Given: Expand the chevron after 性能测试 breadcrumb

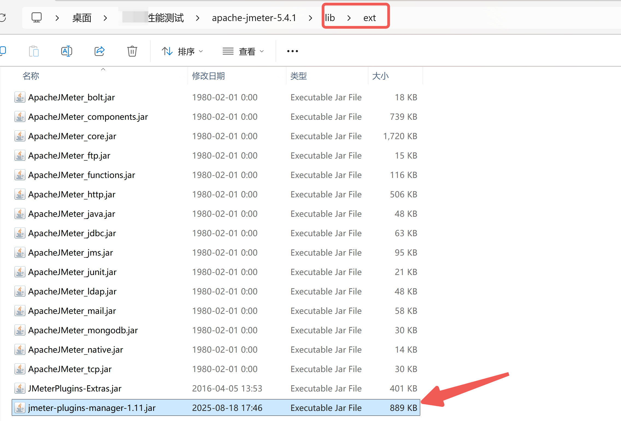Looking at the screenshot, I should pos(198,18).
